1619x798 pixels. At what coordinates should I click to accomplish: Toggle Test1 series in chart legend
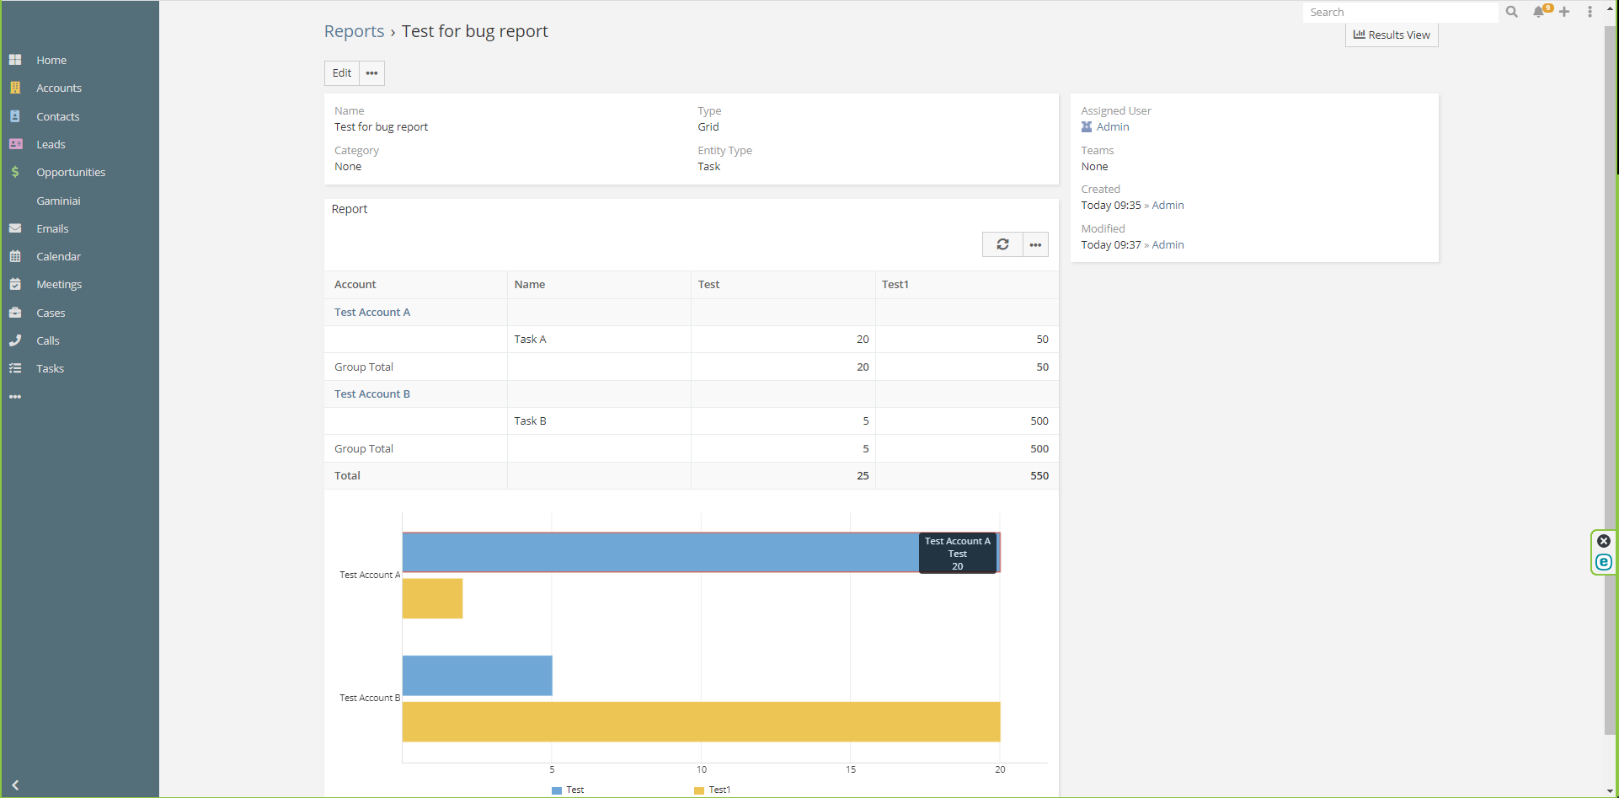point(712,790)
